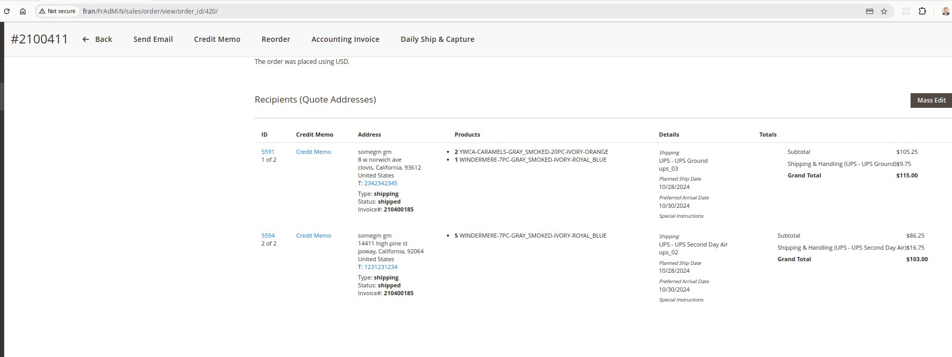Click Credit Memo link for recipient 5594
The image size is (952, 357).
[313, 236]
